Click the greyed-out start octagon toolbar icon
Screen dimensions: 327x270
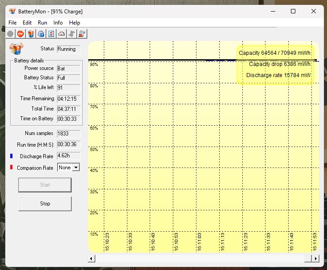(10, 34)
